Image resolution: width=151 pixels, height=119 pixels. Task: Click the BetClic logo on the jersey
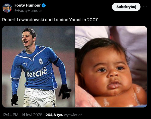click(37, 73)
